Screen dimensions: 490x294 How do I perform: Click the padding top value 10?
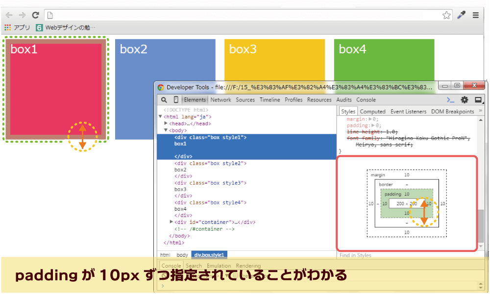click(407, 194)
